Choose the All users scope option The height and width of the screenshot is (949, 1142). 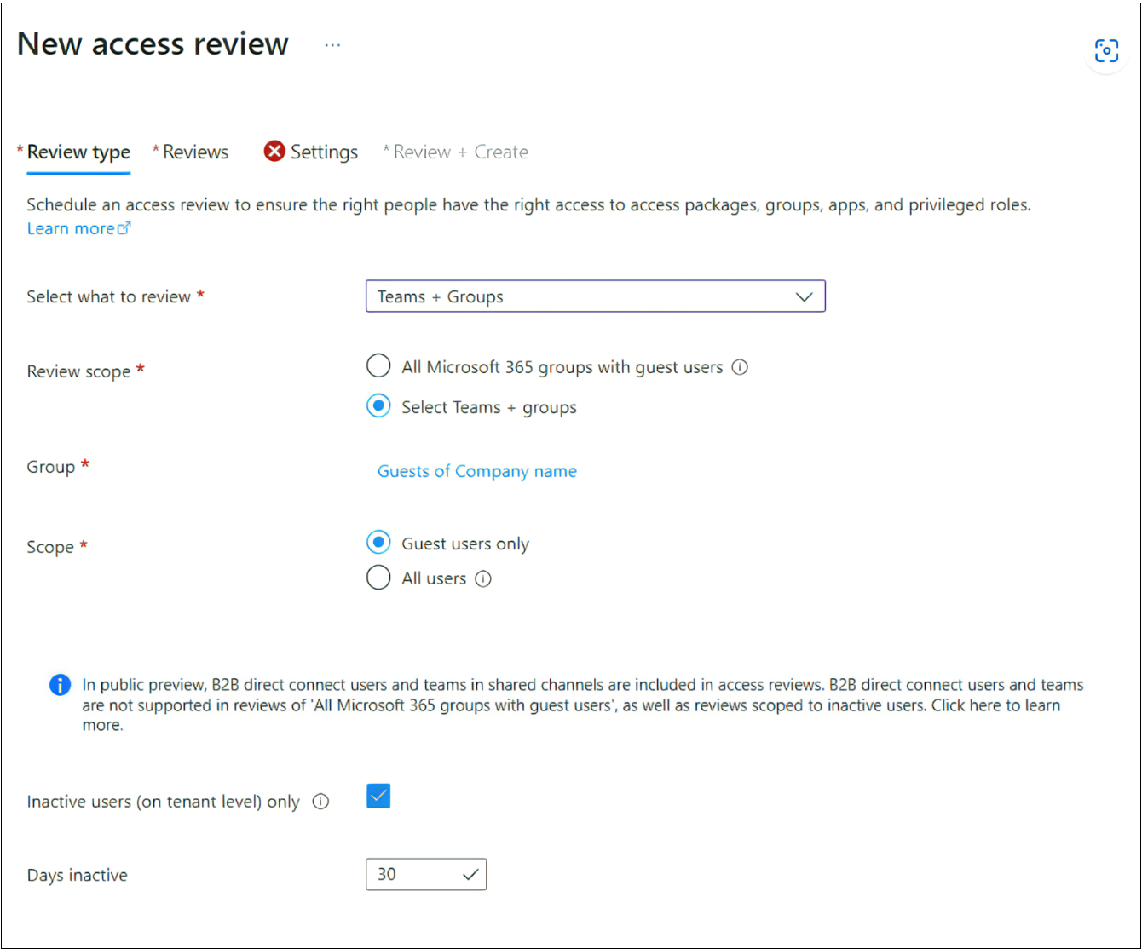(x=378, y=578)
